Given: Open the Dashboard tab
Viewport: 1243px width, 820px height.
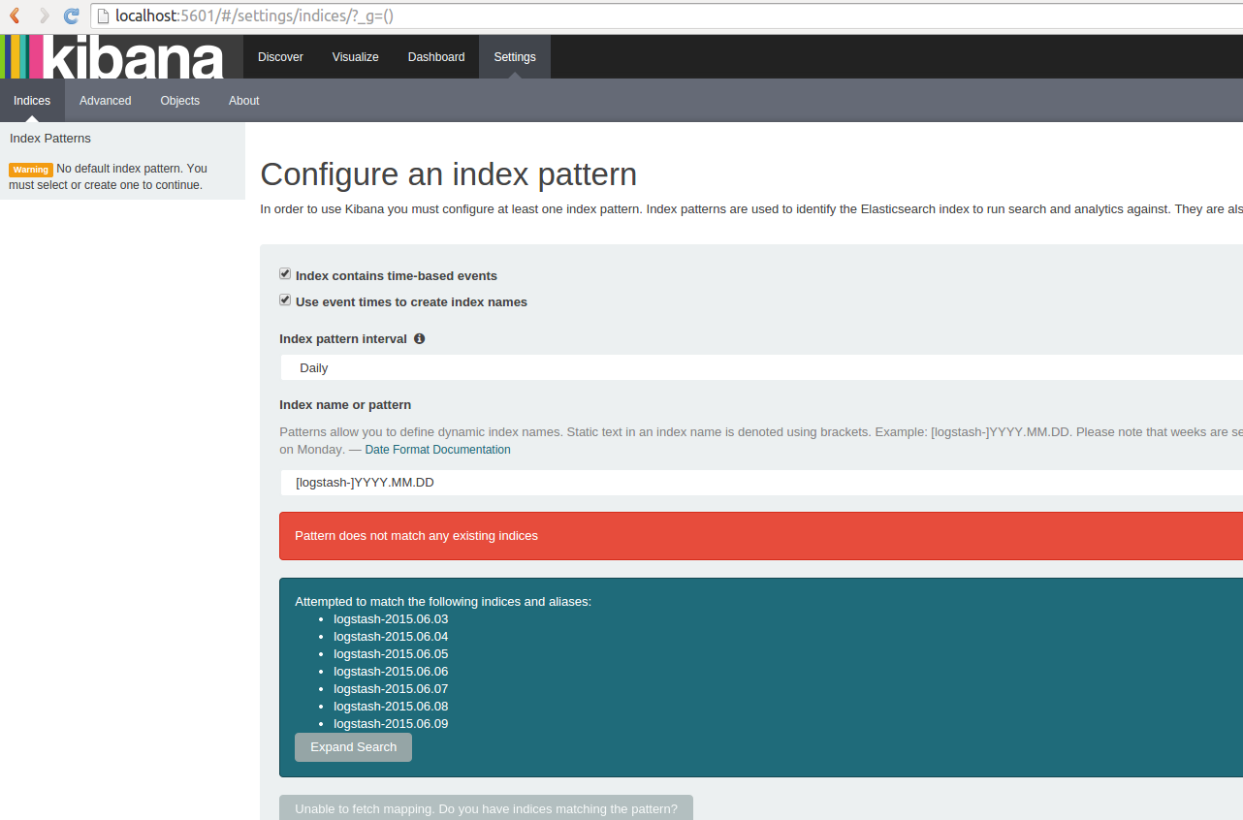Looking at the screenshot, I should pyautogui.click(x=436, y=57).
